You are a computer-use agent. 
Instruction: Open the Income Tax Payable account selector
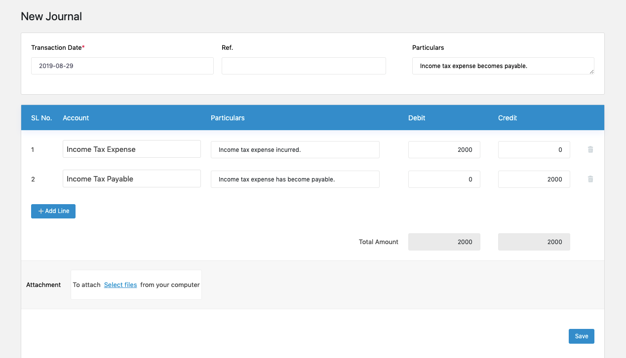click(131, 179)
